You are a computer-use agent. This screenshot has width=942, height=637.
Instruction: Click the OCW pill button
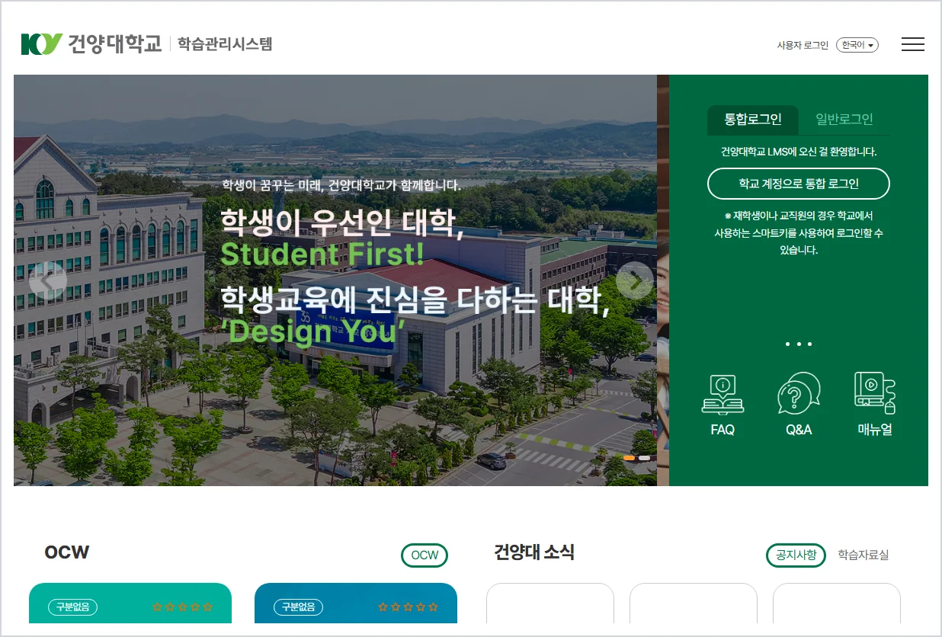pyautogui.click(x=425, y=555)
